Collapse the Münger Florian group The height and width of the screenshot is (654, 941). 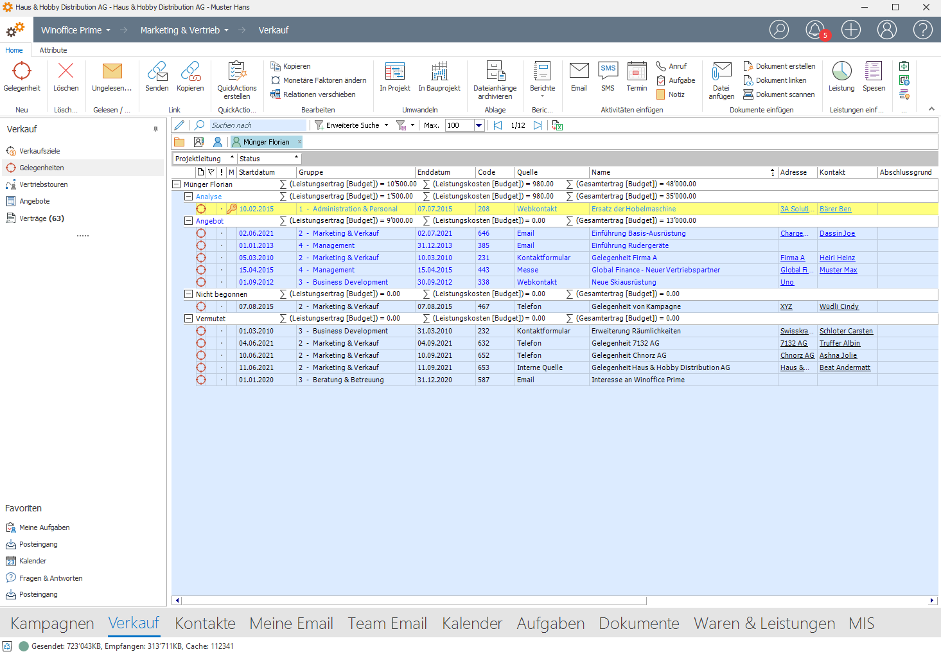pos(176,184)
